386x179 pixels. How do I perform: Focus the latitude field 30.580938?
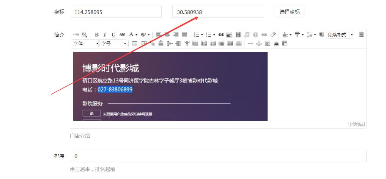(218, 12)
